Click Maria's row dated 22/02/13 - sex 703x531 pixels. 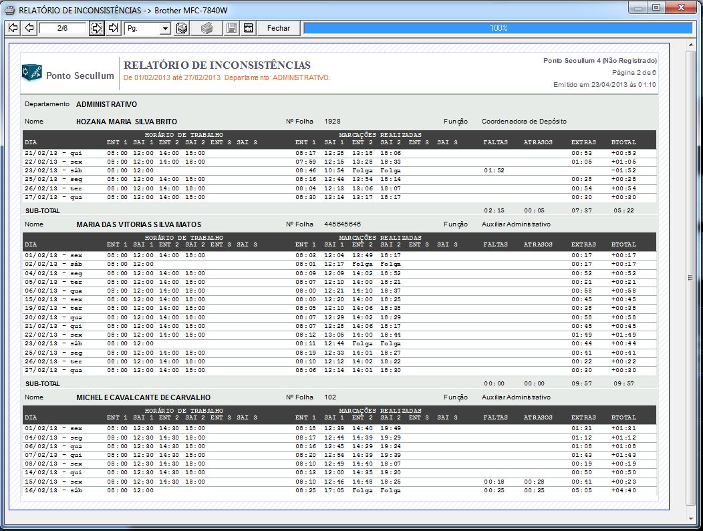click(x=339, y=335)
